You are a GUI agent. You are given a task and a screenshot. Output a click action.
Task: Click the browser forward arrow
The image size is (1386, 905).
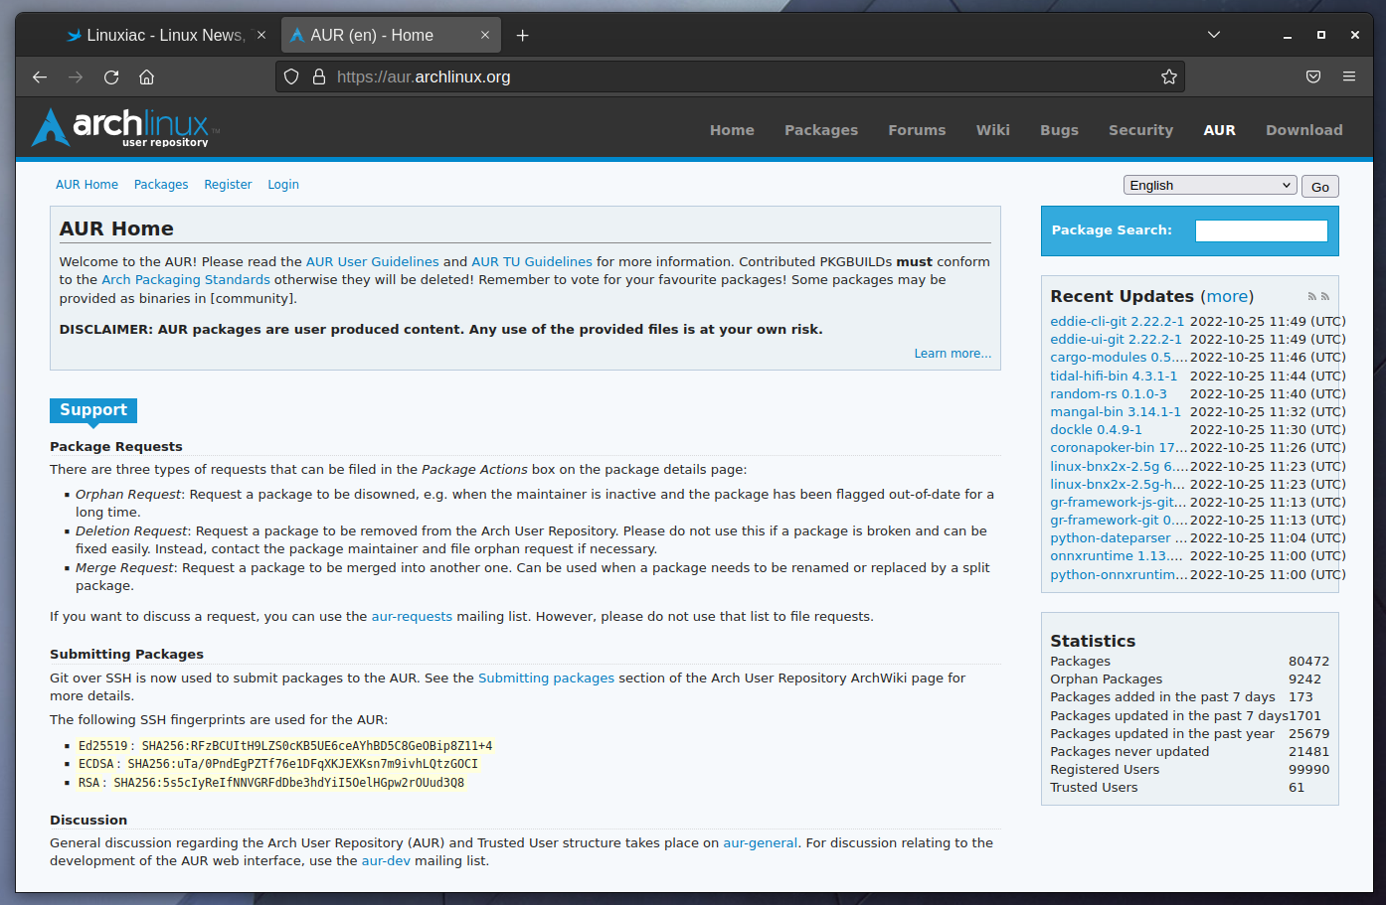[76, 76]
